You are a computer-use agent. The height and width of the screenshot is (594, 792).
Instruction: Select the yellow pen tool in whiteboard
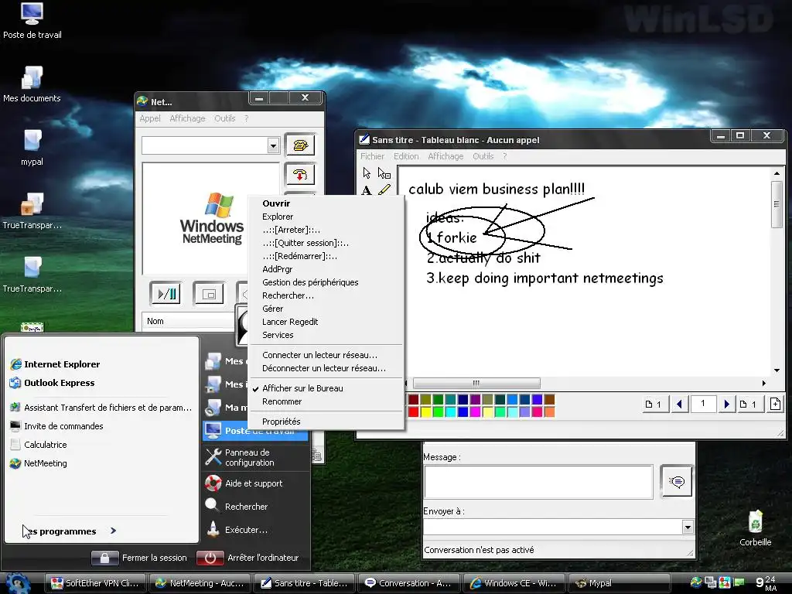point(384,190)
